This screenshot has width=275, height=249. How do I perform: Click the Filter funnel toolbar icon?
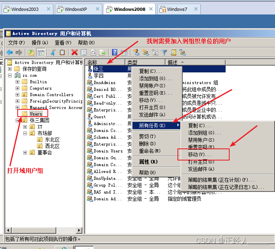(x=164, y=52)
